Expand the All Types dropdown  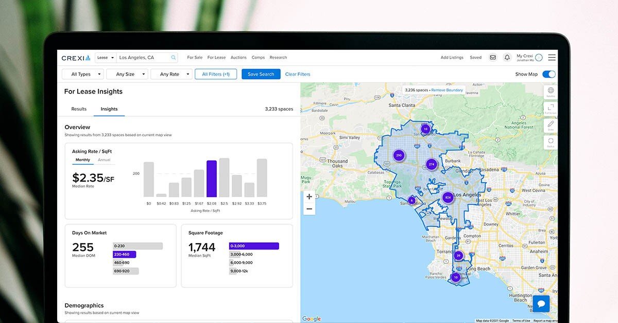tap(82, 74)
